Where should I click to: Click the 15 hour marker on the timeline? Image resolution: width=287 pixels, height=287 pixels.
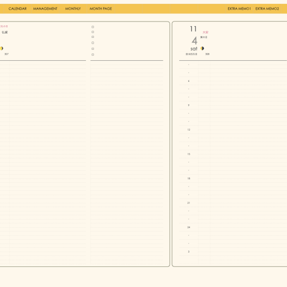pyautogui.click(x=189, y=154)
